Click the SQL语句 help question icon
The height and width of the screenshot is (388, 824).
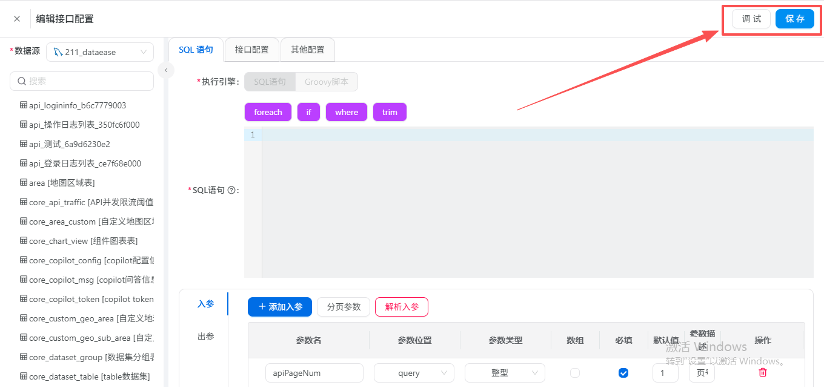pyautogui.click(x=231, y=190)
